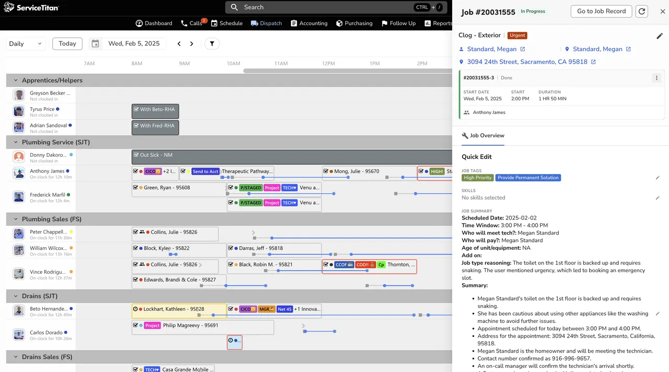
Task: Click Go to Job Record button
Action: (x=601, y=11)
